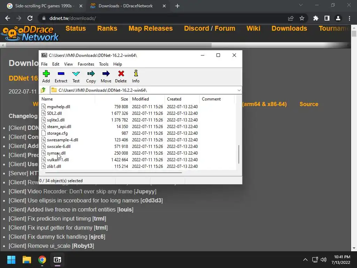This screenshot has width=357, height=268.
Task: Open a new Chrome tab
Action: tap(177, 6)
